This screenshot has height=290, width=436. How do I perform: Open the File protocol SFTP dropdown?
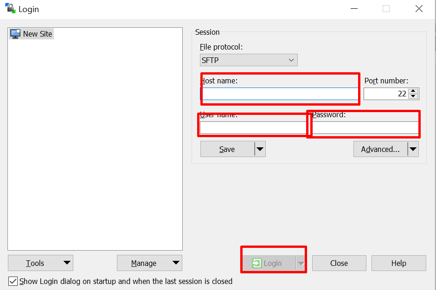[249, 60]
